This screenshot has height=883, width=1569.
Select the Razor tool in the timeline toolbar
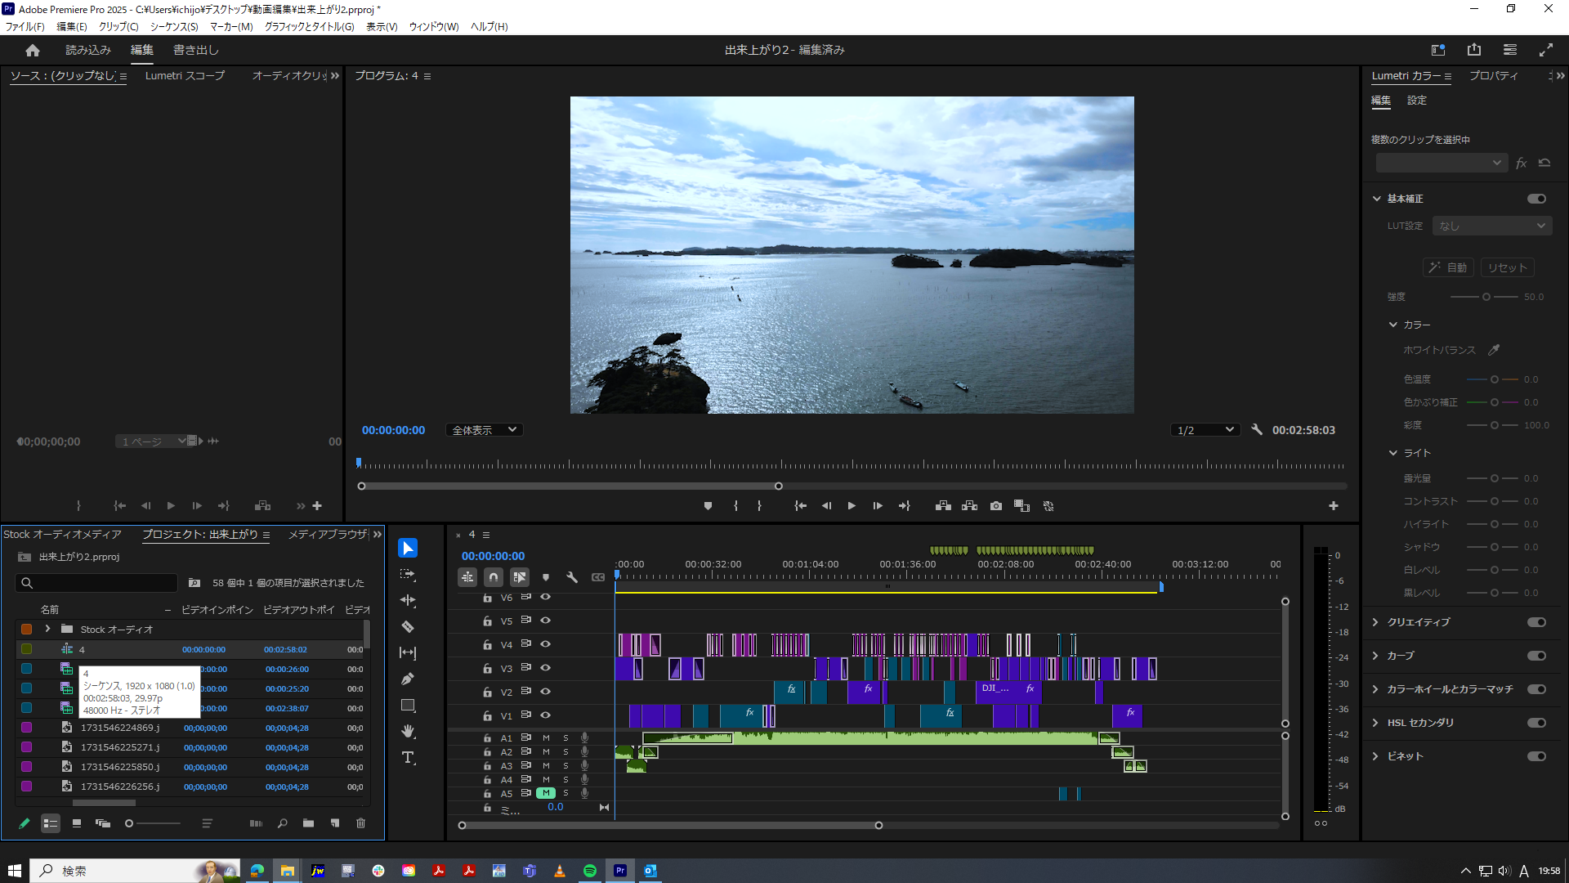pos(408,626)
